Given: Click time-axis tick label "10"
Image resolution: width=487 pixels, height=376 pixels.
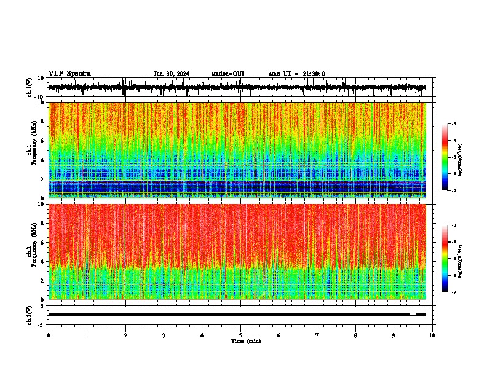Looking at the screenshot, I should [x=432, y=335].
